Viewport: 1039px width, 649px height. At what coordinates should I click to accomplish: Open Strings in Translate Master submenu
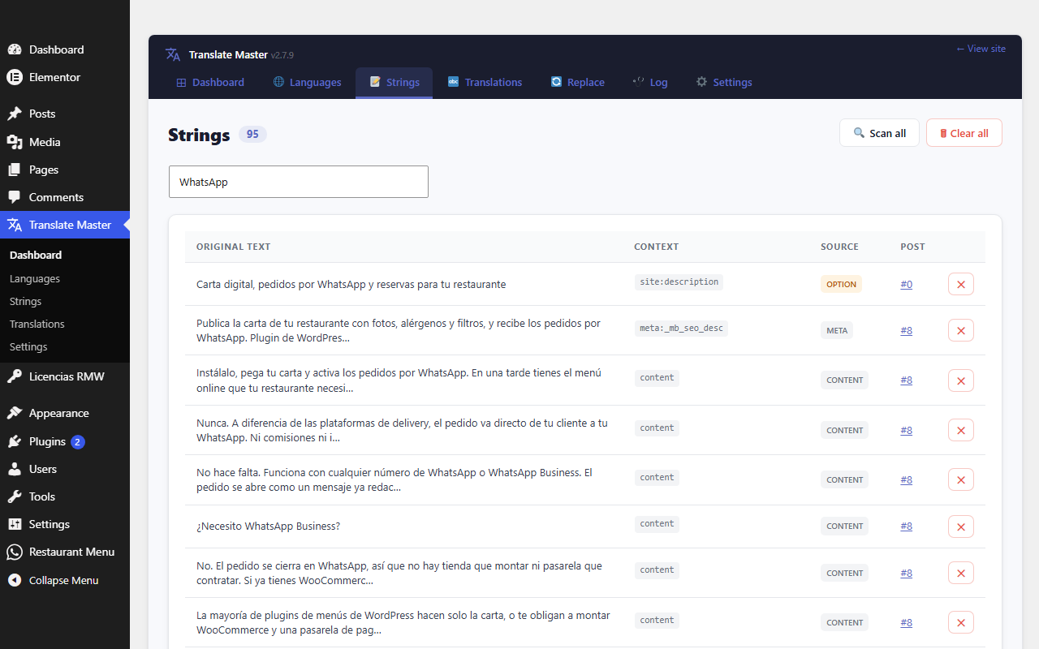(26, 301)
